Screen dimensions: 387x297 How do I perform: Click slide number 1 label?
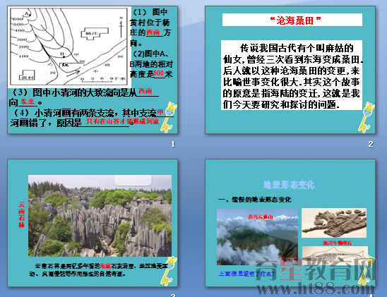click(173, 144)
